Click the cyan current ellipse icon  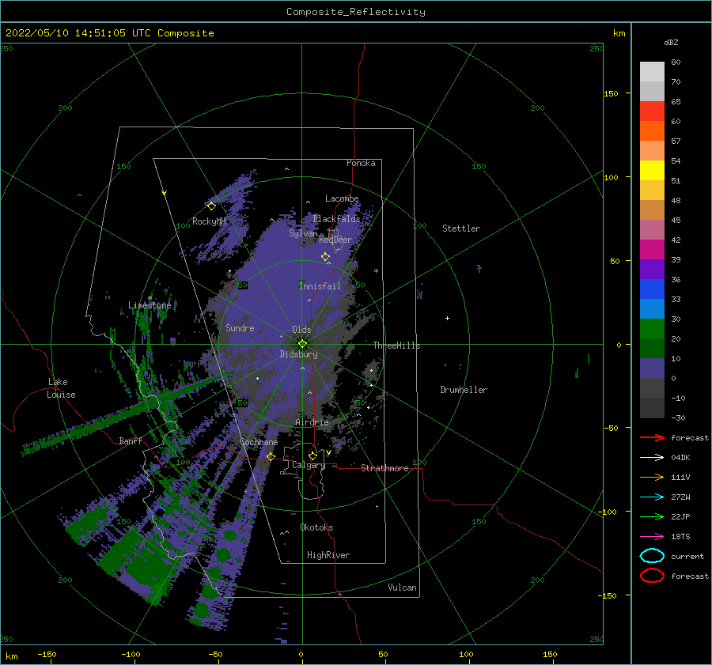tap(652, 556)
